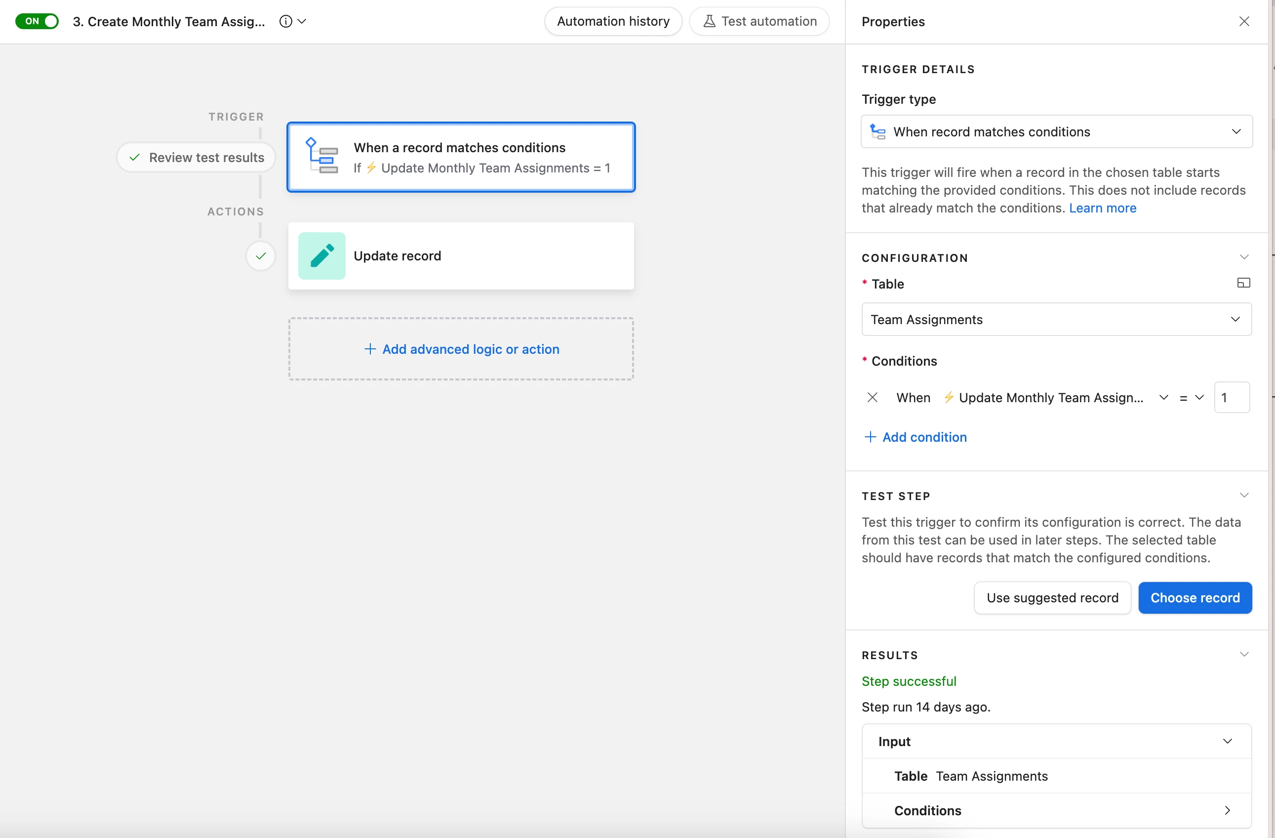
Task: Toggle the automation ON switch off
Action: 37,21
